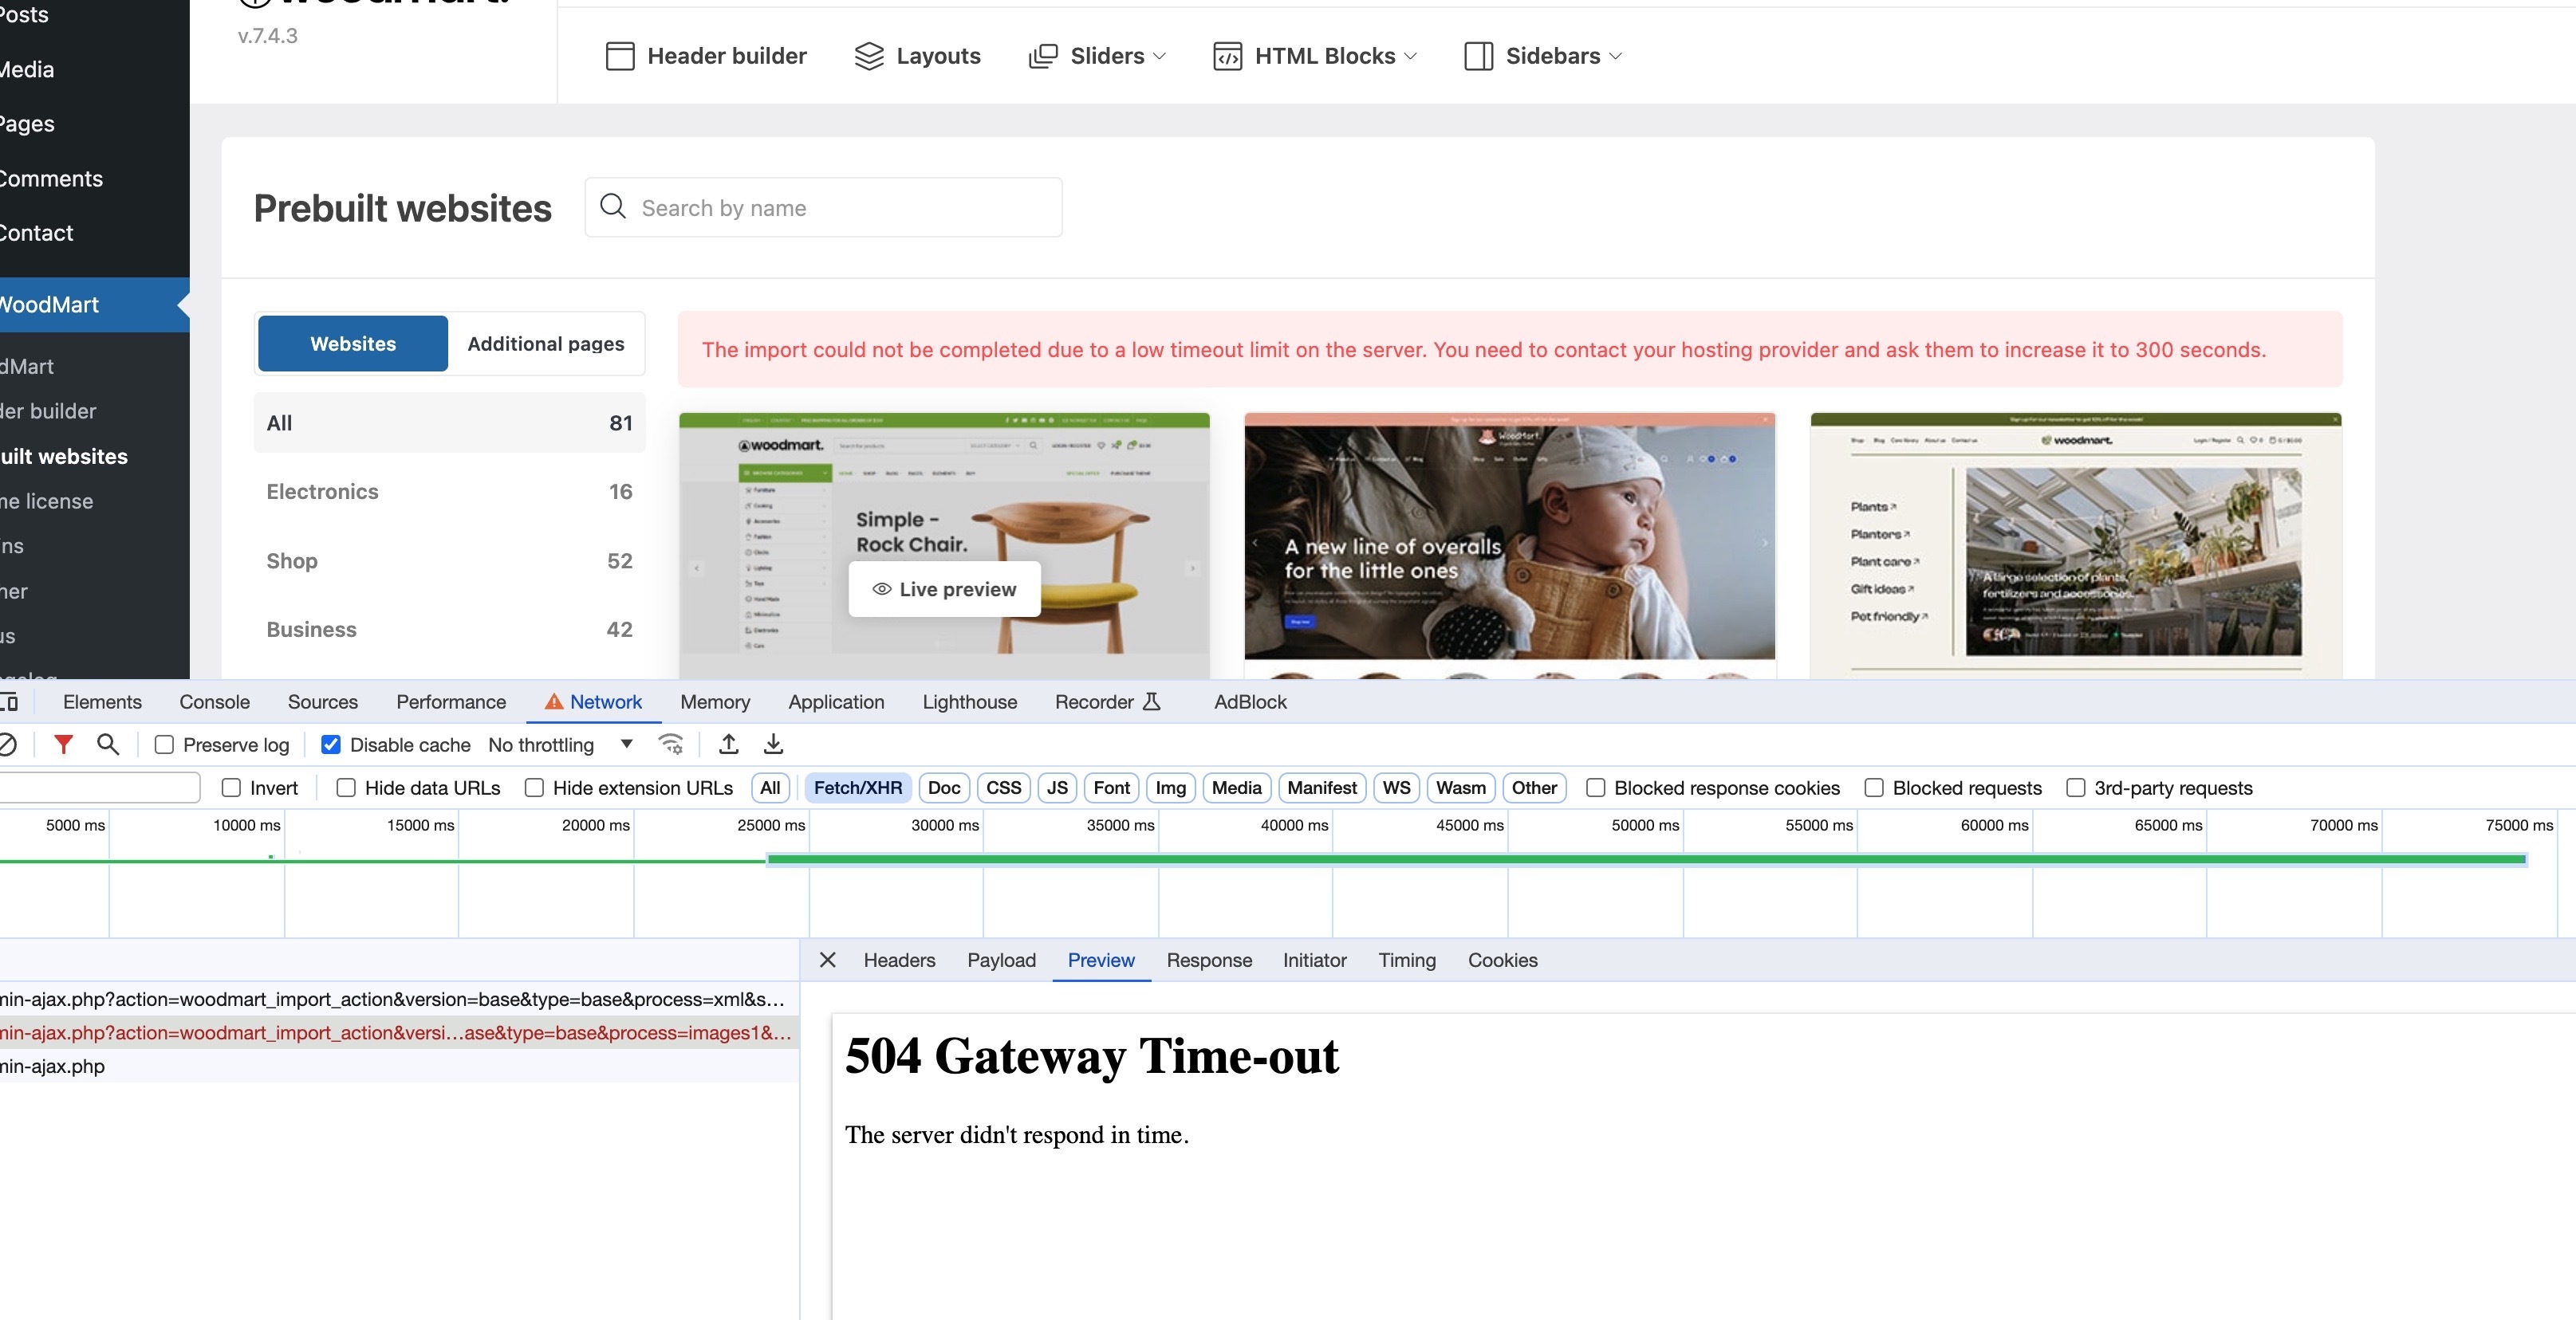
Task: Open the No throttling dropdown
Action: click(x=560, y=744)
